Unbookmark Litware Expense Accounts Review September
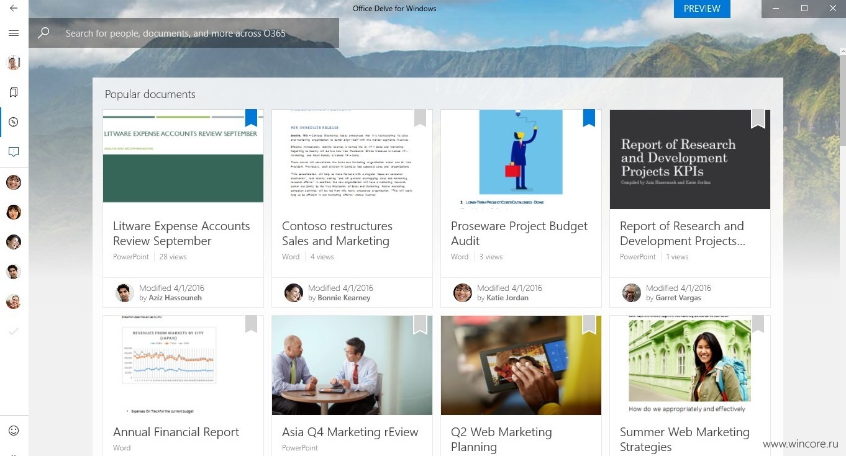Screen dimensions: 846x456 (x=251, y=118)
